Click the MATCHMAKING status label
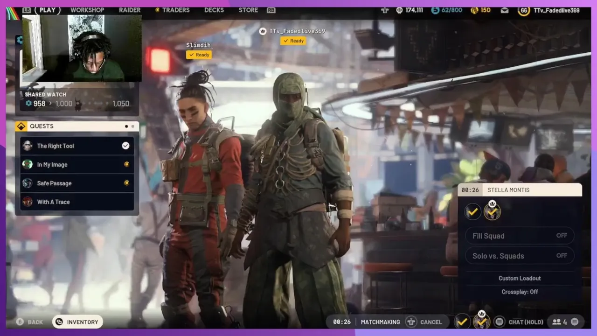This screenshot has height=336, width=597. click(380, 322)
